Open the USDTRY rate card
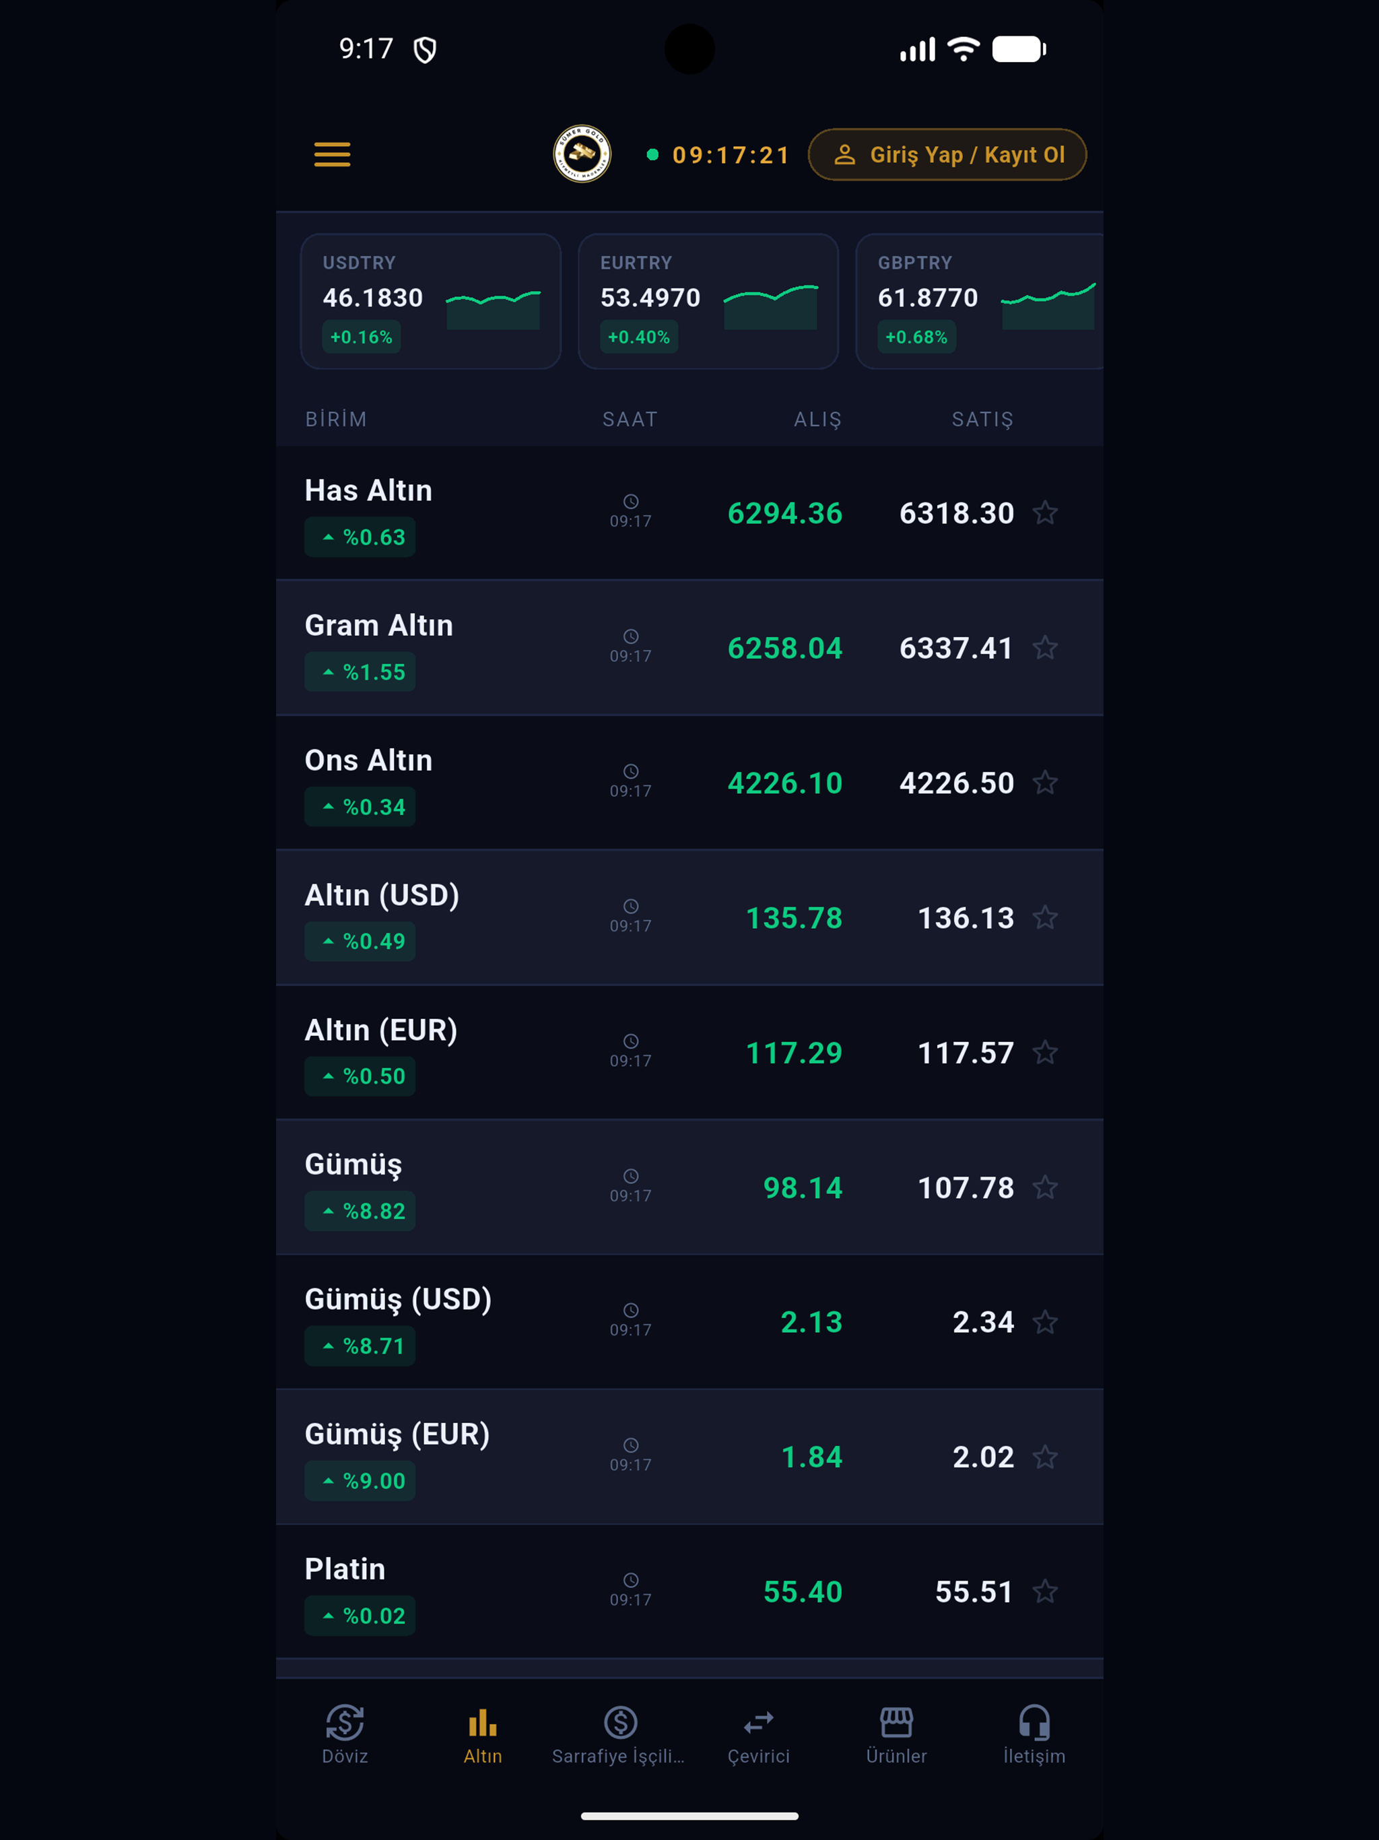Screen dimensions: 1379x1840 point(431,301)
